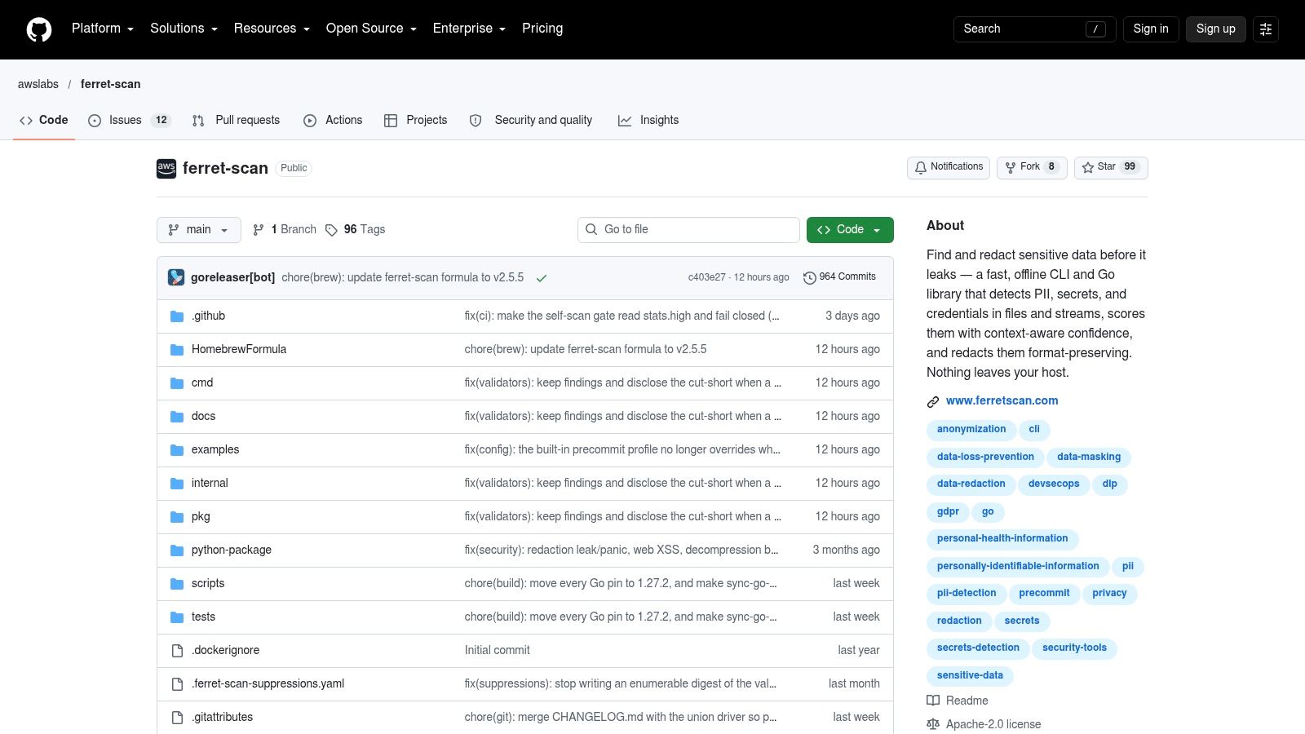
Task: Open the appearance settings icon beside Sign up
Action: pyautogui.click(x=1266, y=29)
